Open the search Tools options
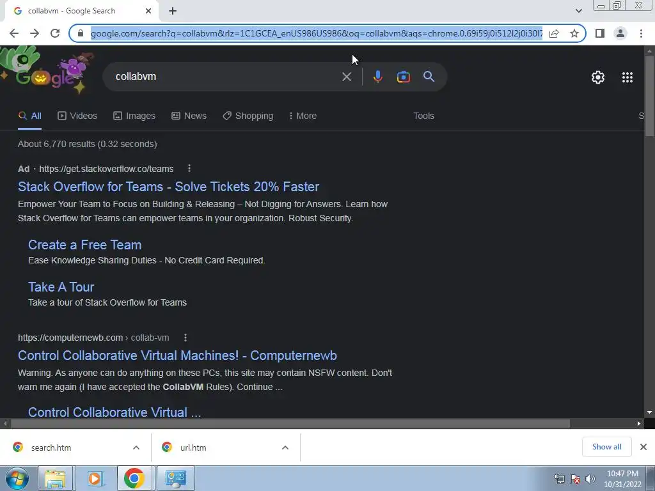The height and width of the screenshot is (491, 655). [423, 116]
